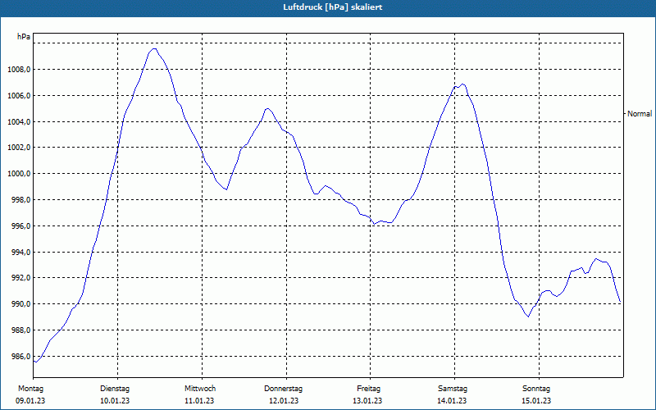Click the Saturday pressure peak on the curve

462,84
